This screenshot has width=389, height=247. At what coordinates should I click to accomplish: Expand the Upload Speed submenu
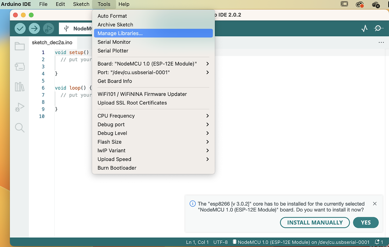[208, 159]
